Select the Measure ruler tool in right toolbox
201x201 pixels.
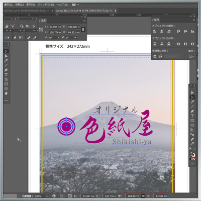click(192, 139)
